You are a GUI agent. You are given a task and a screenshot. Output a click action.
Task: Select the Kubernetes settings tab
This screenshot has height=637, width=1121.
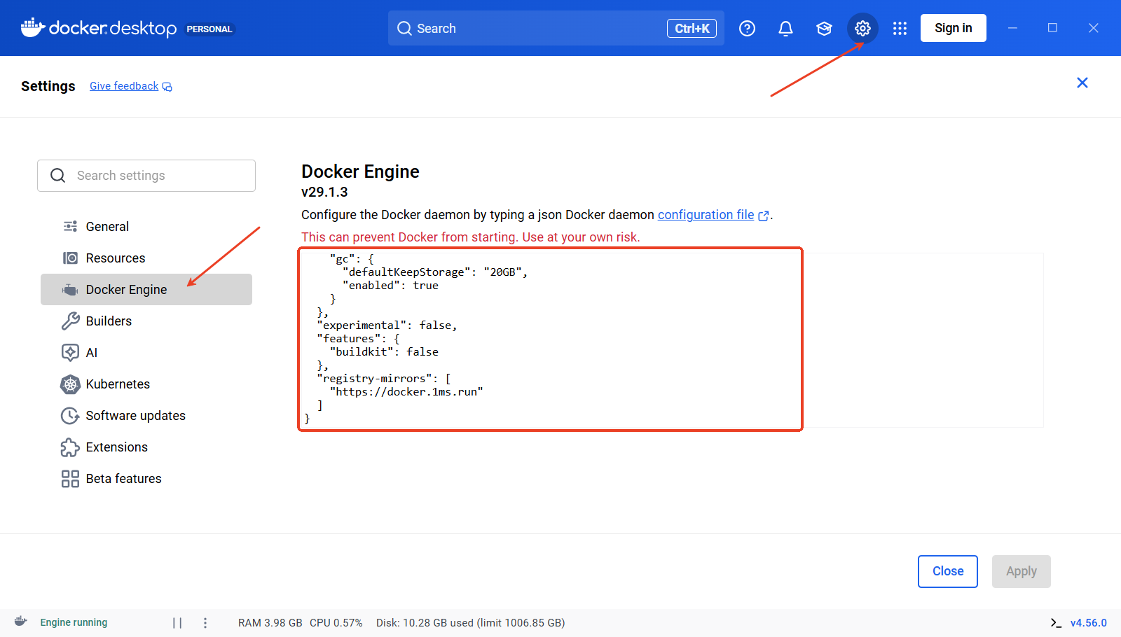(146, 384)
